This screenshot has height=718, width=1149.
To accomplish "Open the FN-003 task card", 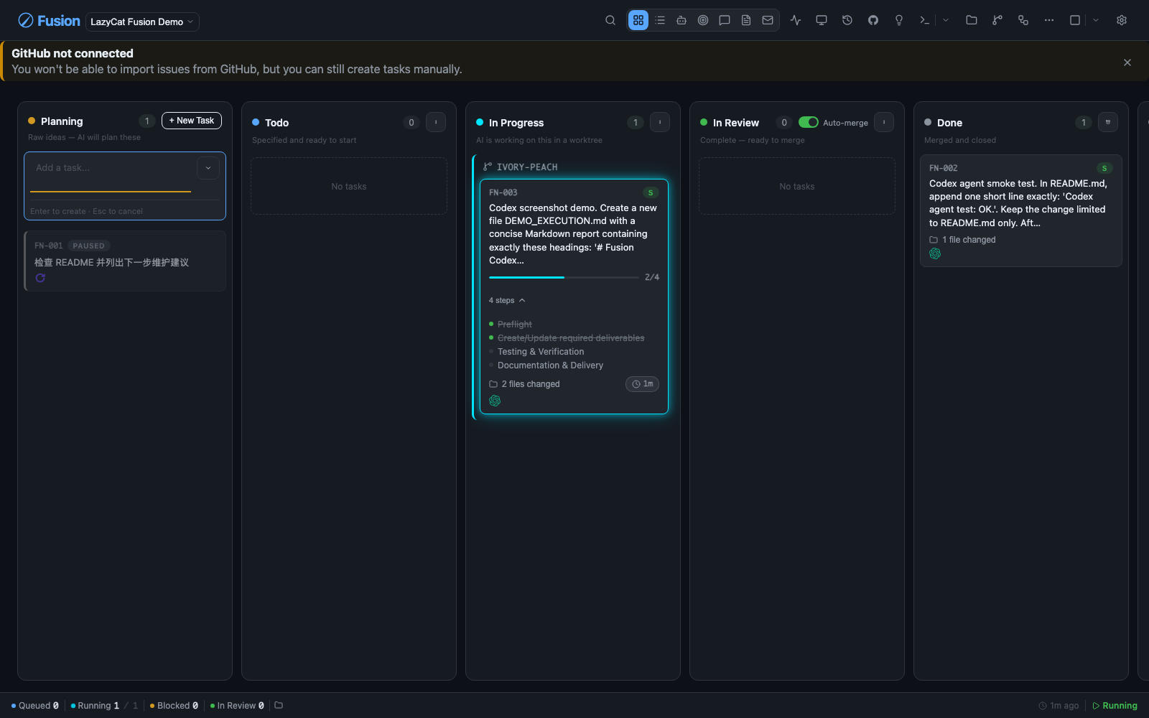I will pyautogui.click(x=574, y=297).
